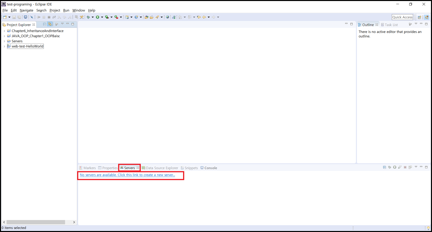432x232 pixels.
Task: Collapse All in Project Explorer
Action: click(x=45, y=24)
